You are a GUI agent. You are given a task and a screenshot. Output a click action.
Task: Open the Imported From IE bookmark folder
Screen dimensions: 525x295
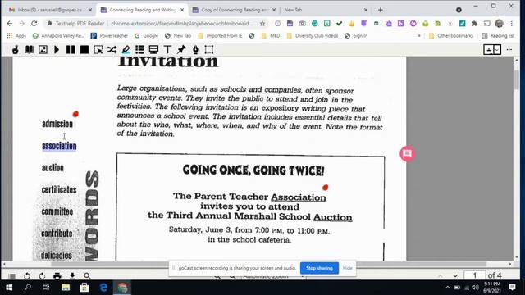coord(220,35)
